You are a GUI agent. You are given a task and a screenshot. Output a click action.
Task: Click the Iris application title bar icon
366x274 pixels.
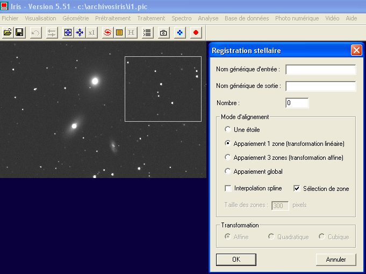tap(4, 6)
